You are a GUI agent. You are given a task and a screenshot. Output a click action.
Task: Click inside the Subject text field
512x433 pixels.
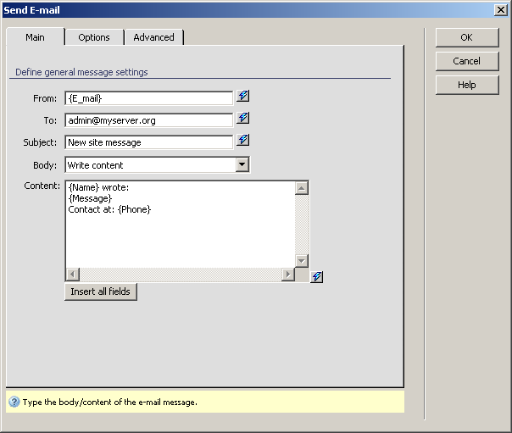(x=148, y=142)
